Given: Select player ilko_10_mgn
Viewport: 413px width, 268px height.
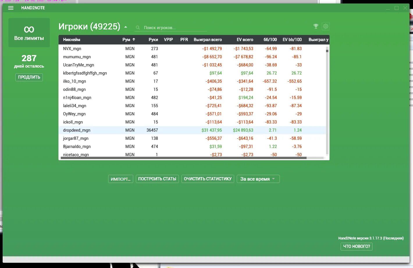Looking at the screenshot, I should coord(74,81).
